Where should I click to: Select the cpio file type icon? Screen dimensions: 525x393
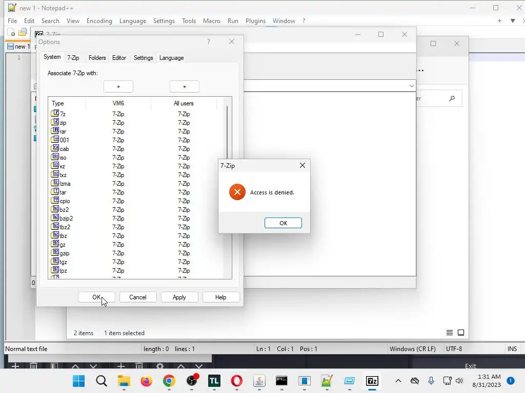(x=55, y=200)
